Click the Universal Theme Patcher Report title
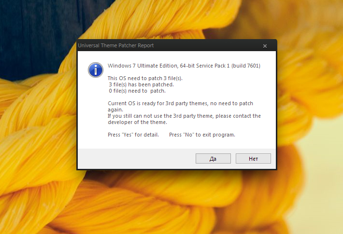The width and height of the screenshot is (343, 234). pos(116,45)
